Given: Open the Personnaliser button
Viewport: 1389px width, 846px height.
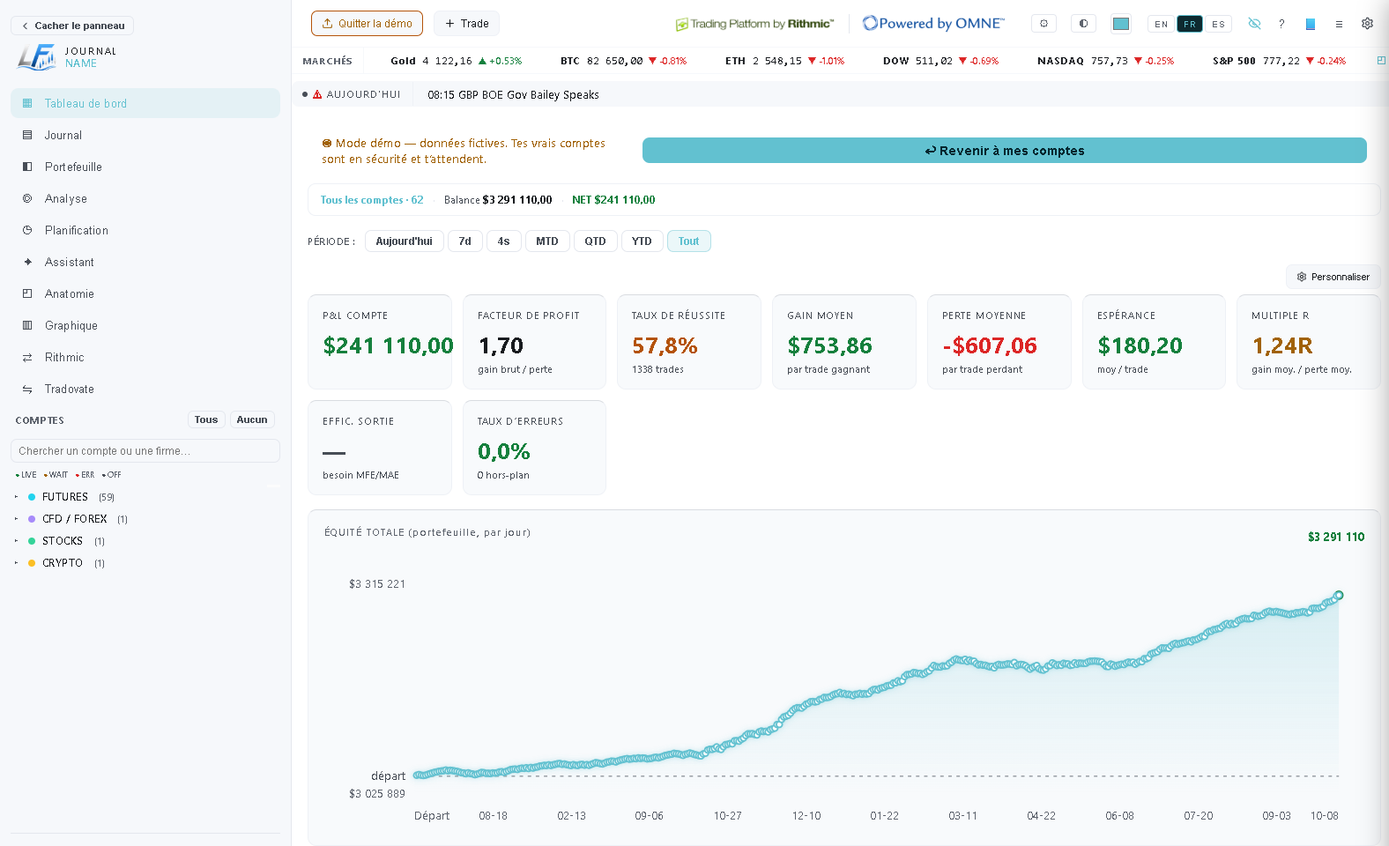Looking at the screenshot, I should 1333,277.
